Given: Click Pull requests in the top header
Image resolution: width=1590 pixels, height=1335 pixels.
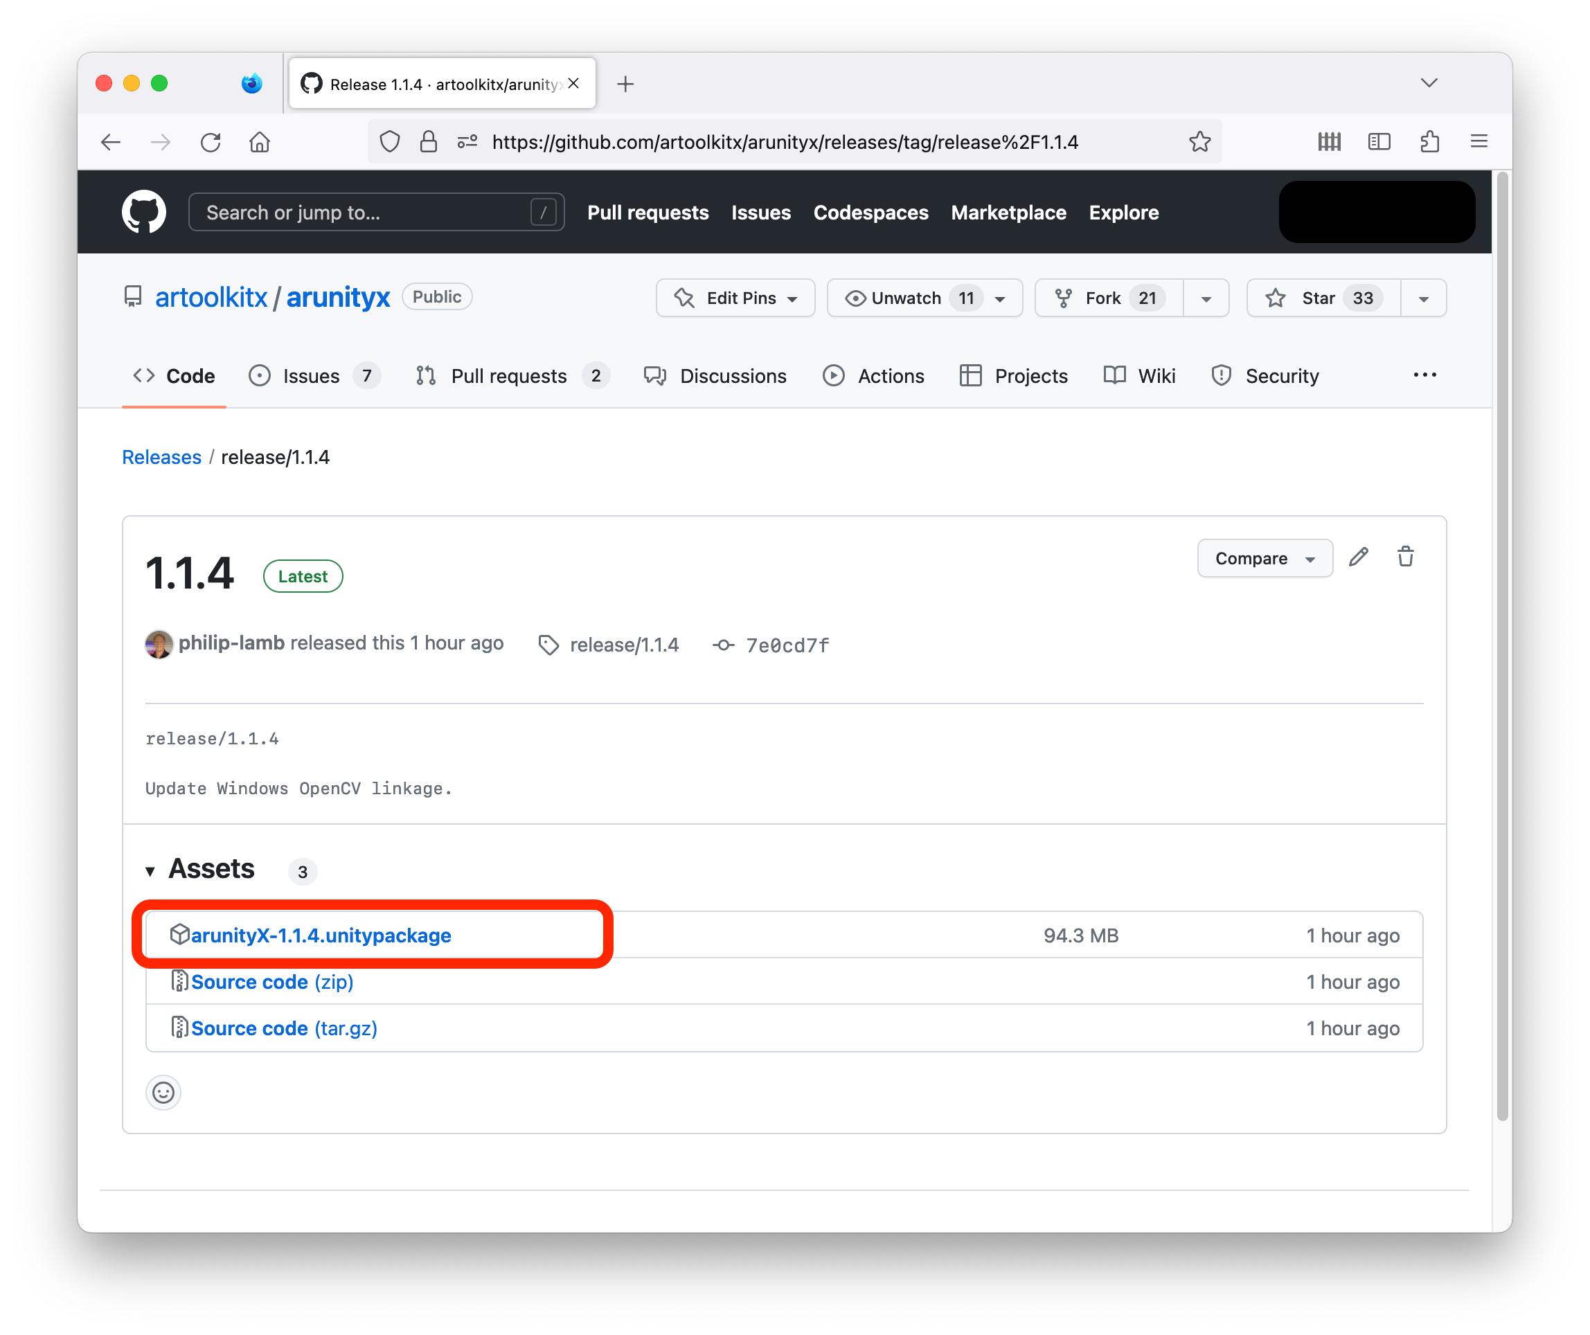Looking at the screenshot, I should (x=648, y=212).
